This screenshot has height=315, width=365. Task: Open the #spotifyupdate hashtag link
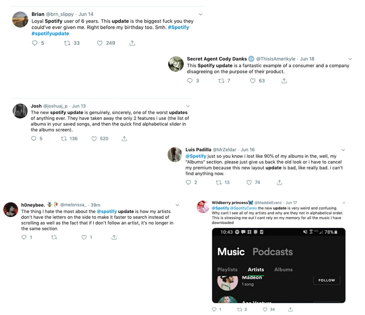pos(50,34)
